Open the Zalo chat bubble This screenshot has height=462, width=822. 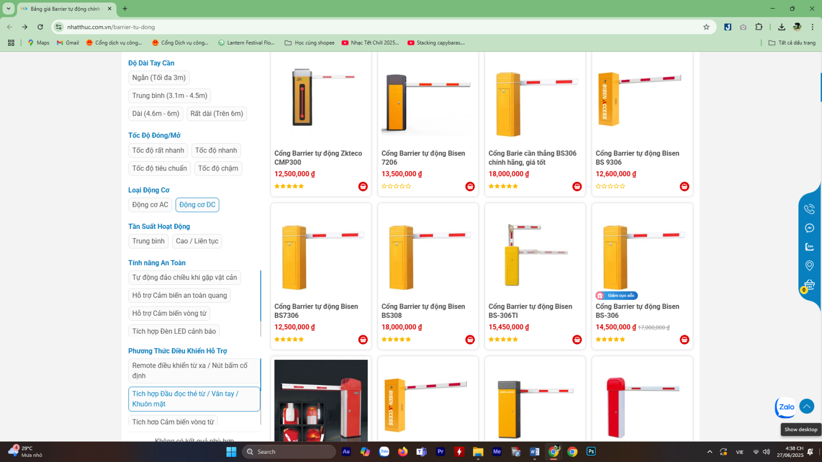785,407
